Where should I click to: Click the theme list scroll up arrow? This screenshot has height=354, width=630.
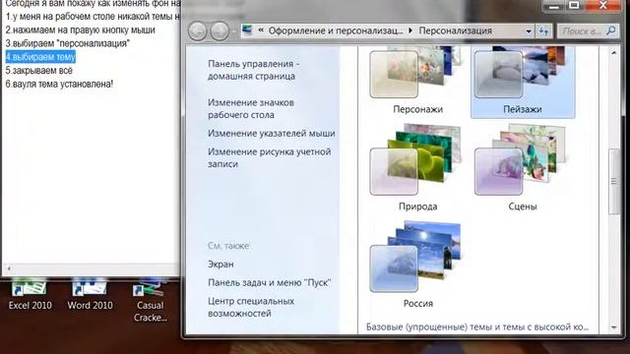tap(614, 52)
